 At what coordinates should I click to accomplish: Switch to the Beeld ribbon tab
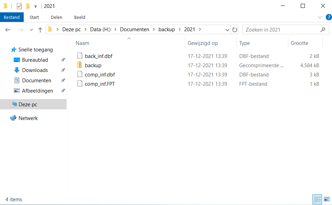click(80, 17)
